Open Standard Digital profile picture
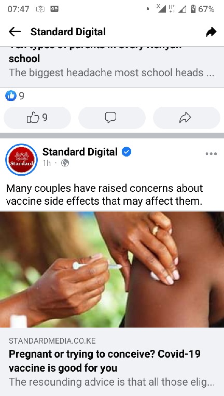The image size is (224, 396). [21, 160]
